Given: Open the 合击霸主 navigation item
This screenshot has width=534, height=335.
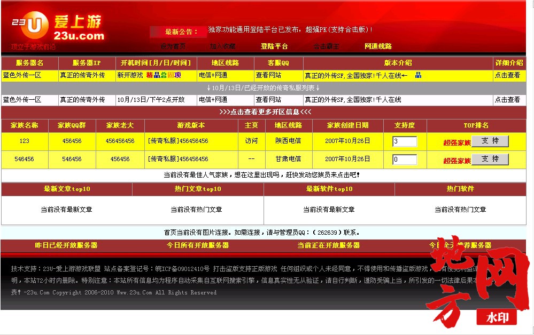Looking at the screenshot, I should 326,46.
